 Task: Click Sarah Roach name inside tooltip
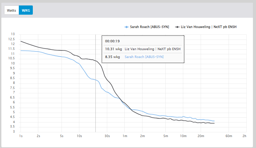point(144,57)
